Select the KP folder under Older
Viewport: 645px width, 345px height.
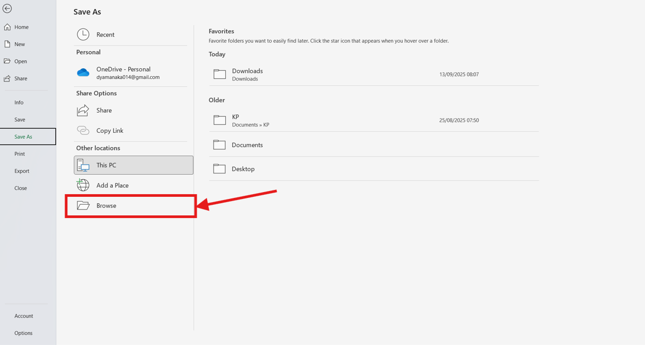click(236, 120)
